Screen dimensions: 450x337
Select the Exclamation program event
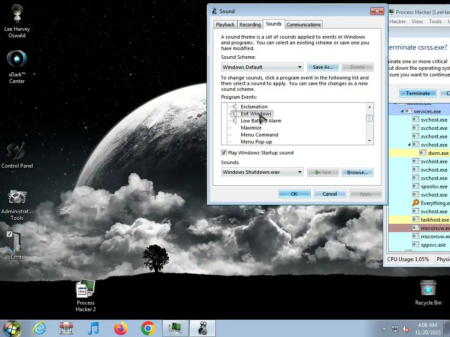(x=254, y=107)
